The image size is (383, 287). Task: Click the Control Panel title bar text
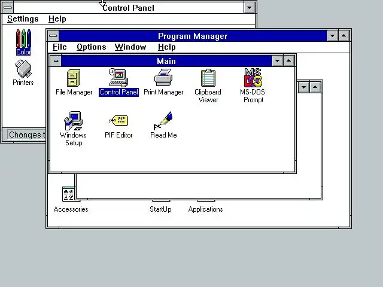tap(129, 8)
